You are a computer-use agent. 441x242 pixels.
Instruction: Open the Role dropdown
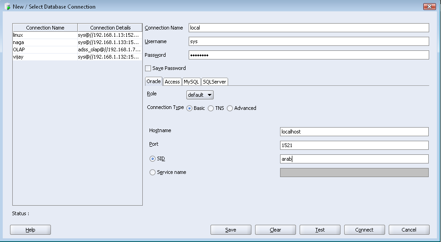pos(200,95)
